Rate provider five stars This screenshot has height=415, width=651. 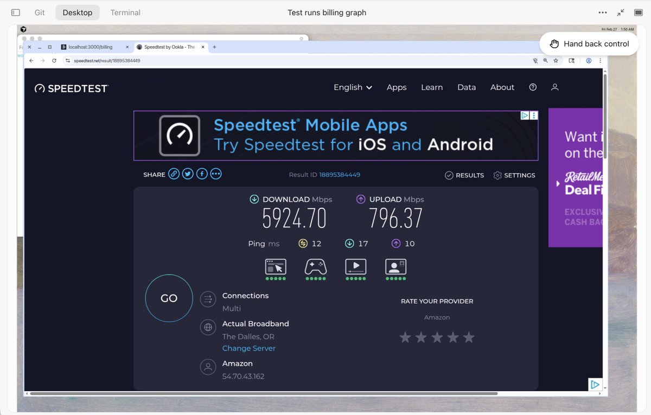click(469, 337)
